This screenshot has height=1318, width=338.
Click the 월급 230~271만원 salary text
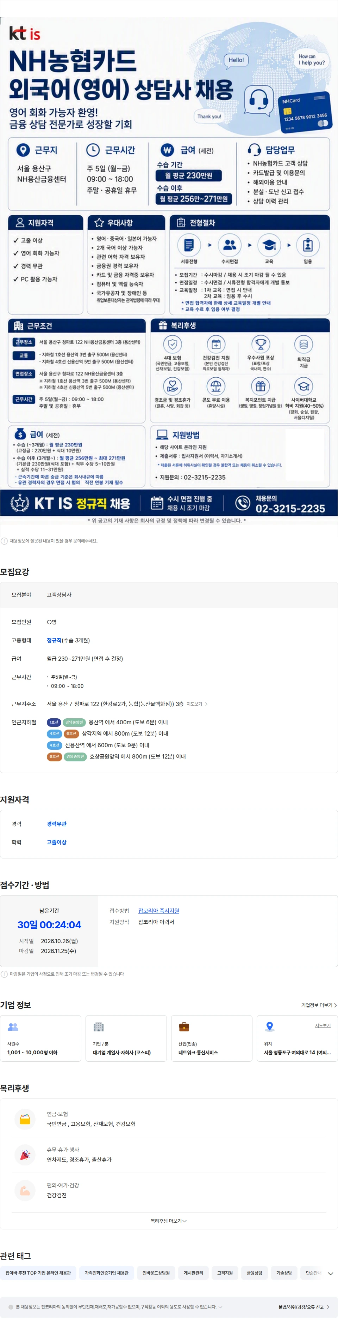point(85,659)
